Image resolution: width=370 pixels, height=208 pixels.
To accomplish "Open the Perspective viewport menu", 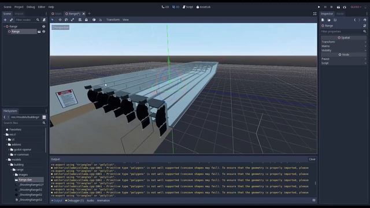I will [60, 28].
